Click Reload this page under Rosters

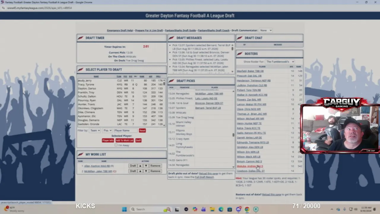click(x=272, y=194)
